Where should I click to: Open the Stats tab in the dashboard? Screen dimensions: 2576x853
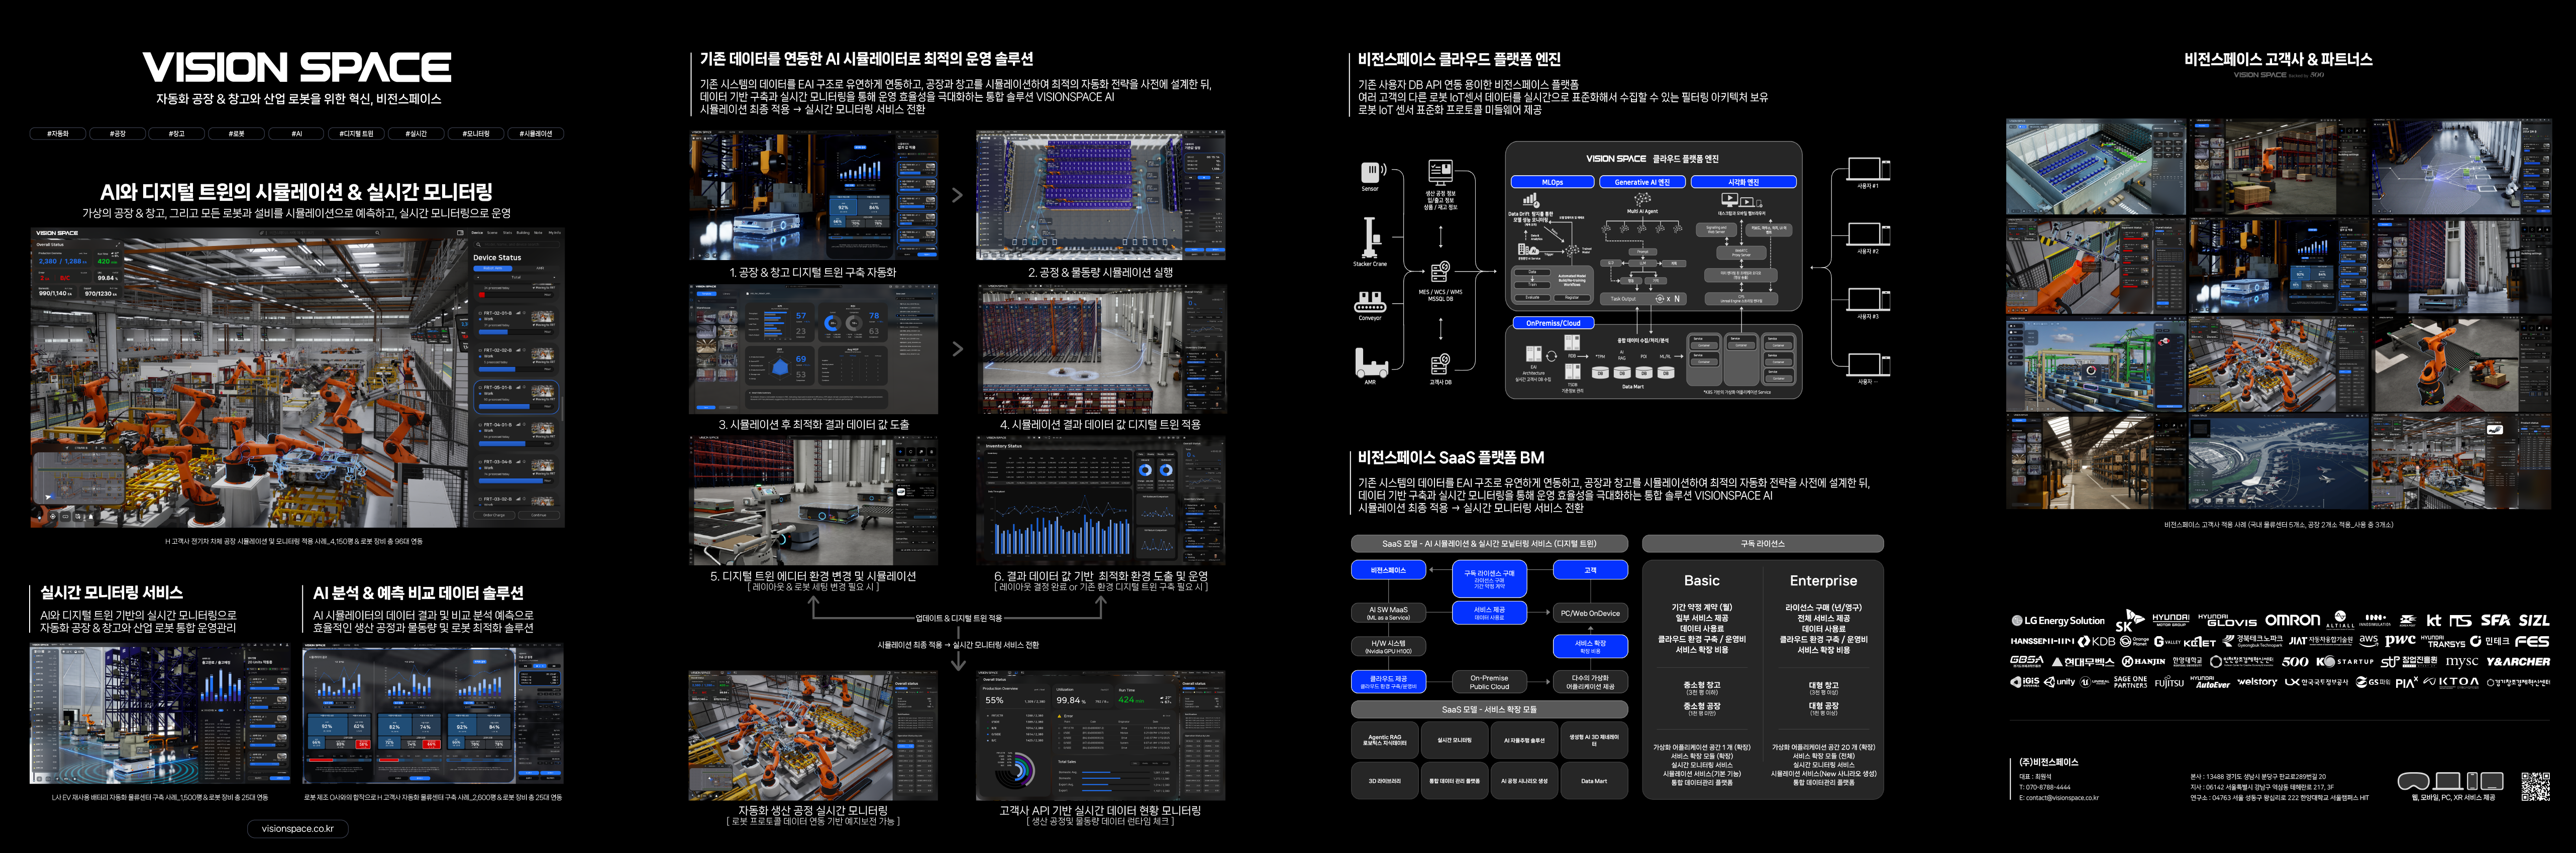click(508, 233)
